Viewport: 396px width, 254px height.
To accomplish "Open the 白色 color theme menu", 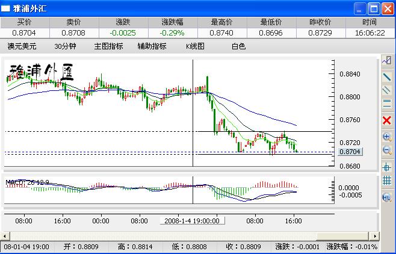I will click(238, 46).
